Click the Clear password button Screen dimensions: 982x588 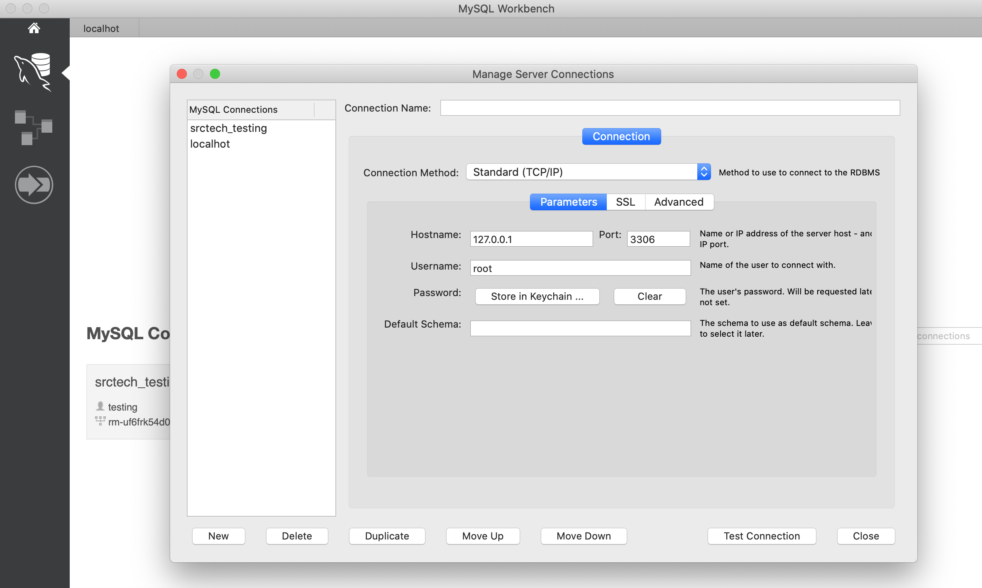coord(650,296)
